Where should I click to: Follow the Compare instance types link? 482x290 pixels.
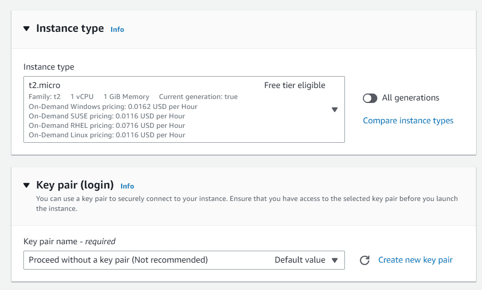[x=408, y=120]
